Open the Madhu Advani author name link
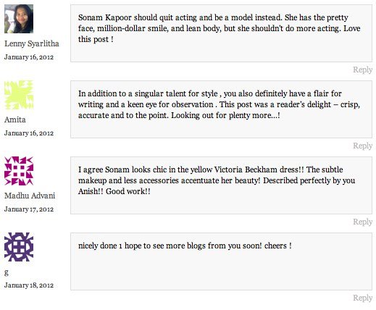The width and height of the screenshot is (376, 310). (30, 196)
